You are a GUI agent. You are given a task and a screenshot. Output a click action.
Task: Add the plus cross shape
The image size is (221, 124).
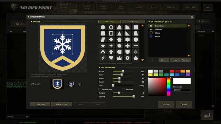(x=127, y=46)
